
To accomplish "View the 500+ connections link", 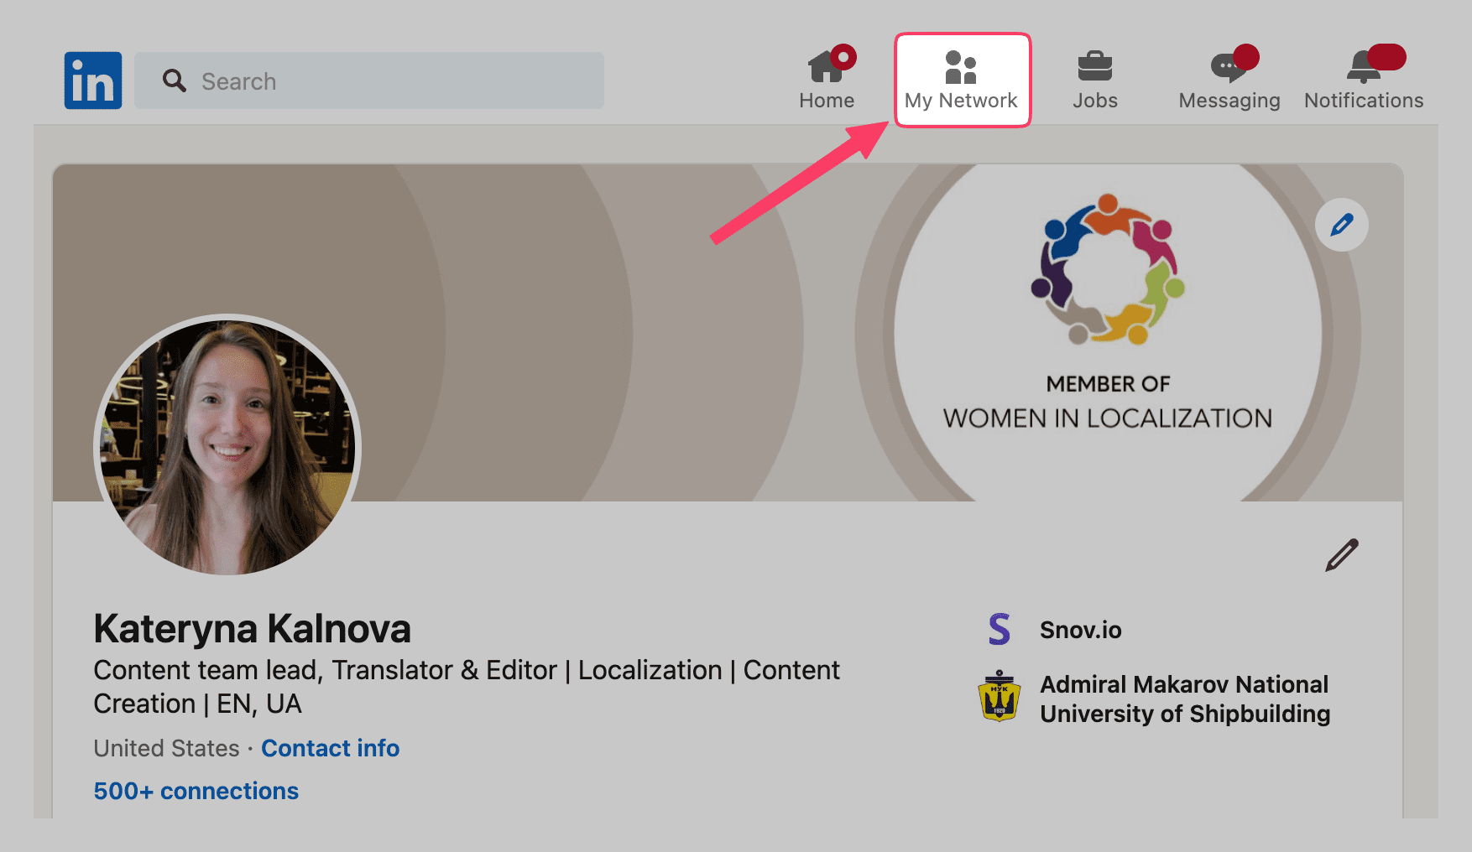I will pyautogui.click(x=196, y=791).
